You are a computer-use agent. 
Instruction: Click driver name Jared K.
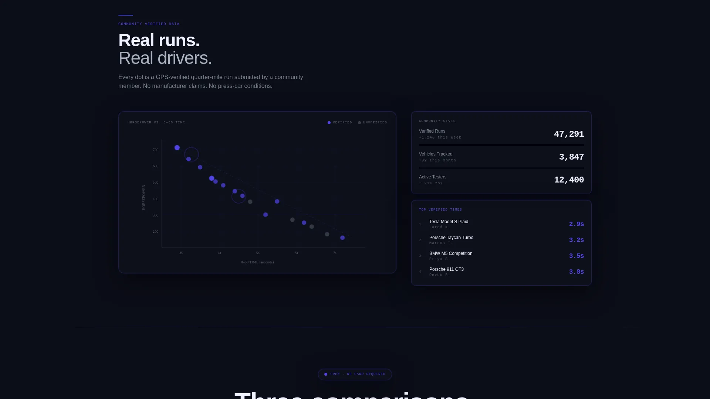click(440, 227)
